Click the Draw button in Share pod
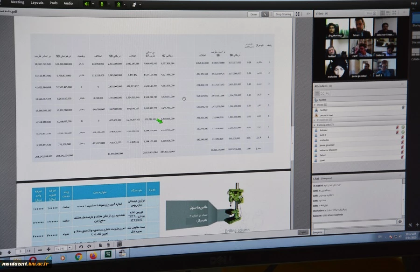This screenshot has height=272, width=420. tap(253, 14)
